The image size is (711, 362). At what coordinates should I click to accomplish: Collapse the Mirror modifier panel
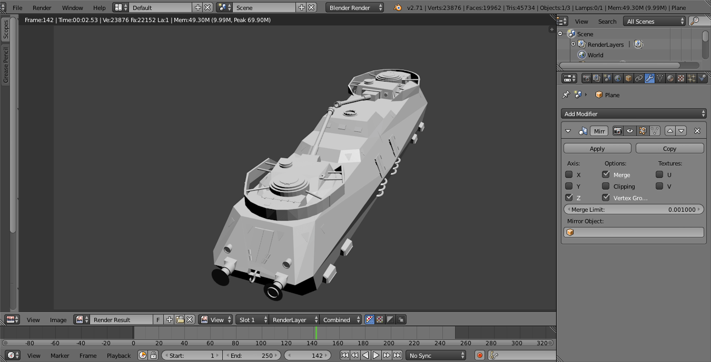coord(568,131)
